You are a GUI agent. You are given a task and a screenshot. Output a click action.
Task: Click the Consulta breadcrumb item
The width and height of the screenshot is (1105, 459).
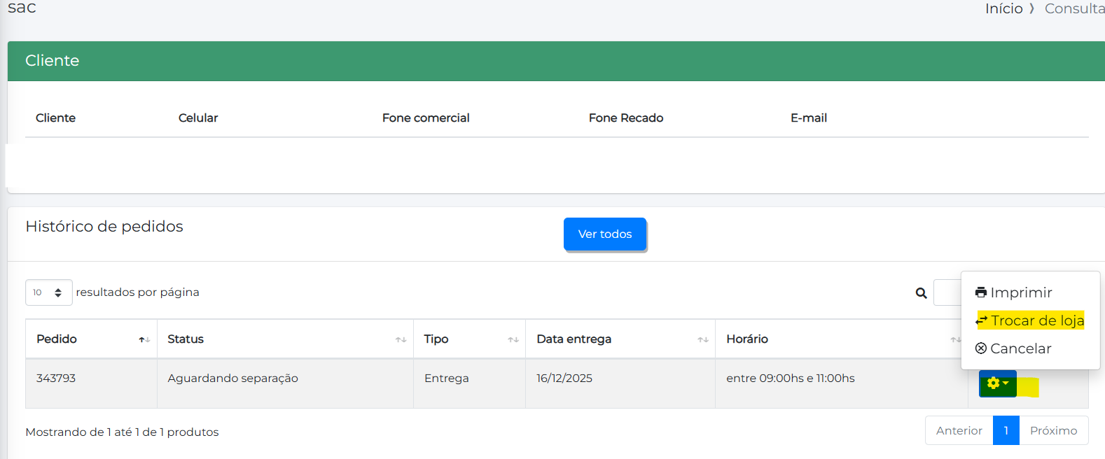pyautogui.click(x=1073, y=8)
